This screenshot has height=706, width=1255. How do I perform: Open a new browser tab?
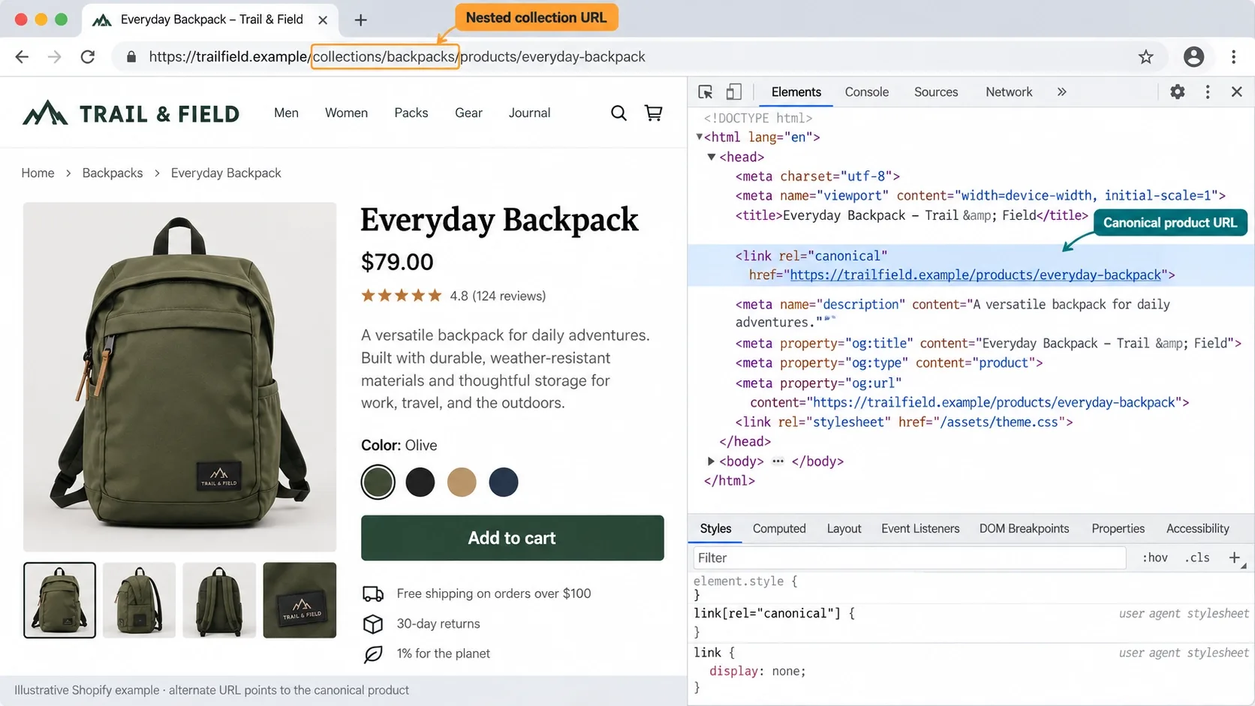coord(361,20)
